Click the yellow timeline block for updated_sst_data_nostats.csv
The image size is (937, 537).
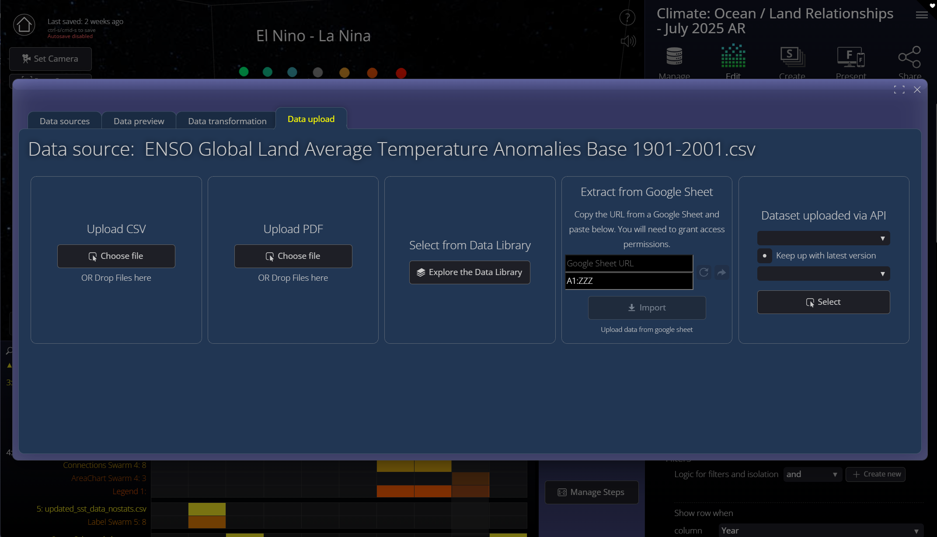[207, 509]
